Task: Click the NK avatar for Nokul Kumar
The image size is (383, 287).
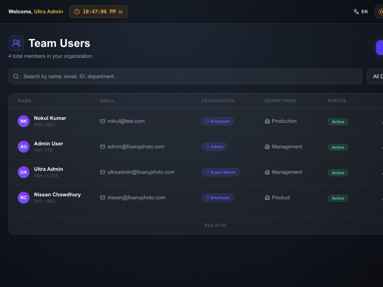Action: (x=24, y=121)
